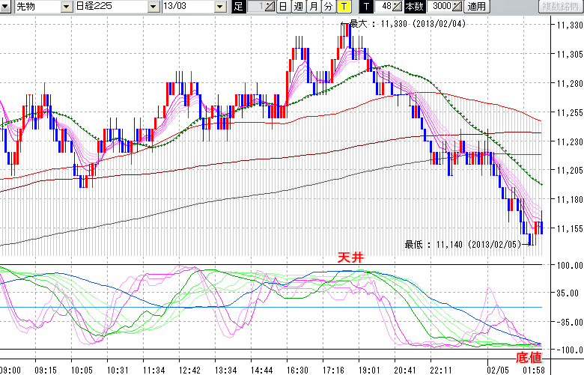Toggle the yellow T tick button
Viewport: 584px width, 375px height.
tap(343, 7)
